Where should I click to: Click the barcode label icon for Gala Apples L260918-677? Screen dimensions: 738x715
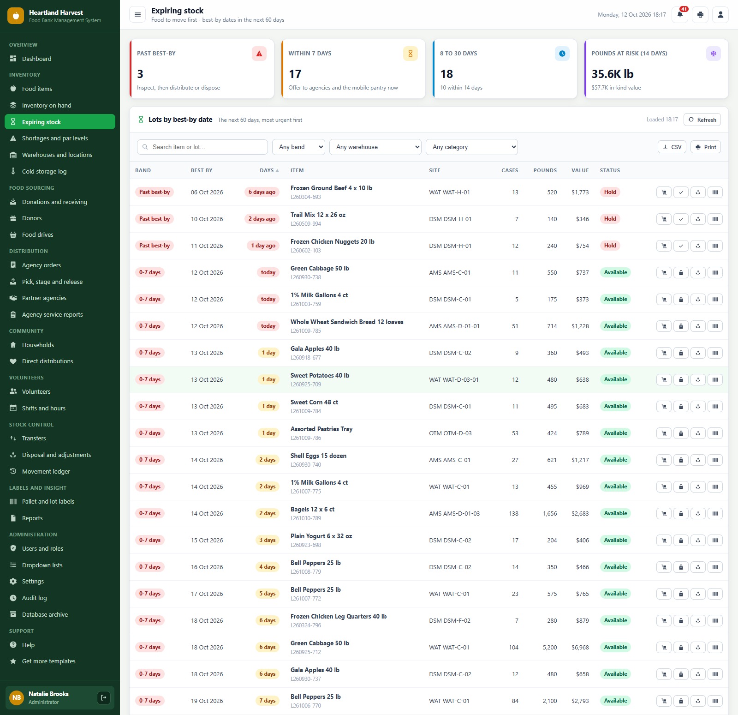coord(715,353)
